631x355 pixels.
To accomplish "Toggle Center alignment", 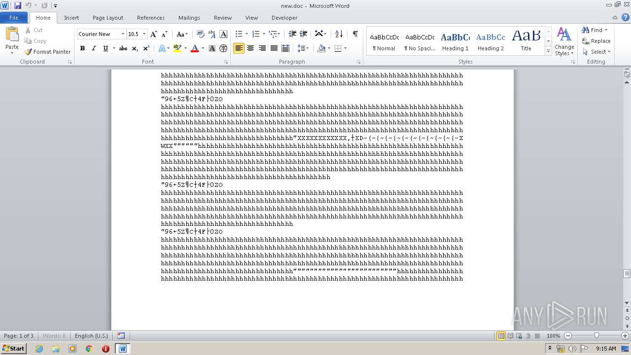I will click(x=250, y=48).
